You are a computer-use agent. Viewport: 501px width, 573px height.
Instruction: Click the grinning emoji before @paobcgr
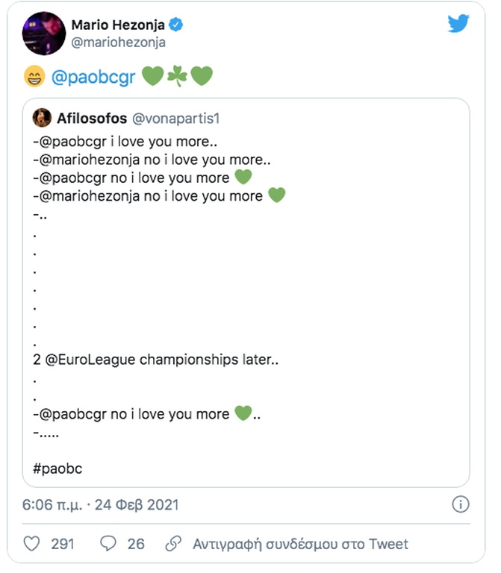[34, 76]
